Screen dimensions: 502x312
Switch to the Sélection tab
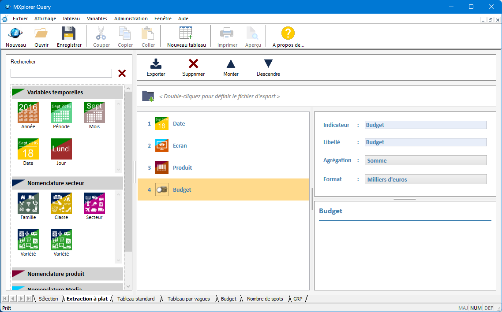(x=49, y=299)
